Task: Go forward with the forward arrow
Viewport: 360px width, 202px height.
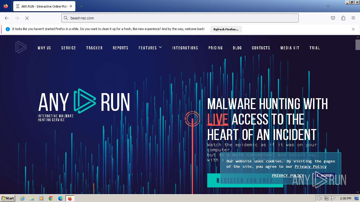Action: coord(17,18)
